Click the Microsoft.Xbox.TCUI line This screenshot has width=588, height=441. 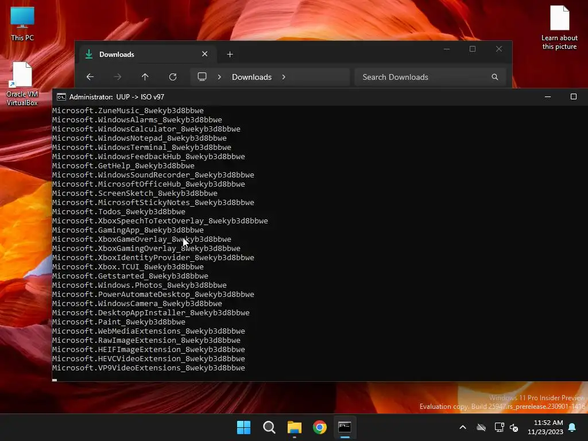coord(128,266)
